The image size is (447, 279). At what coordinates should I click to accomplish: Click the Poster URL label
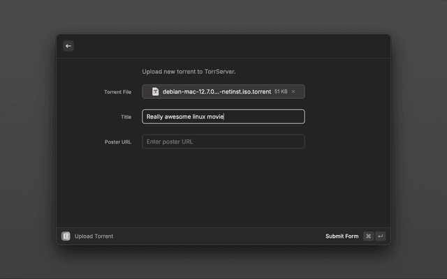(x=117, y=142)
